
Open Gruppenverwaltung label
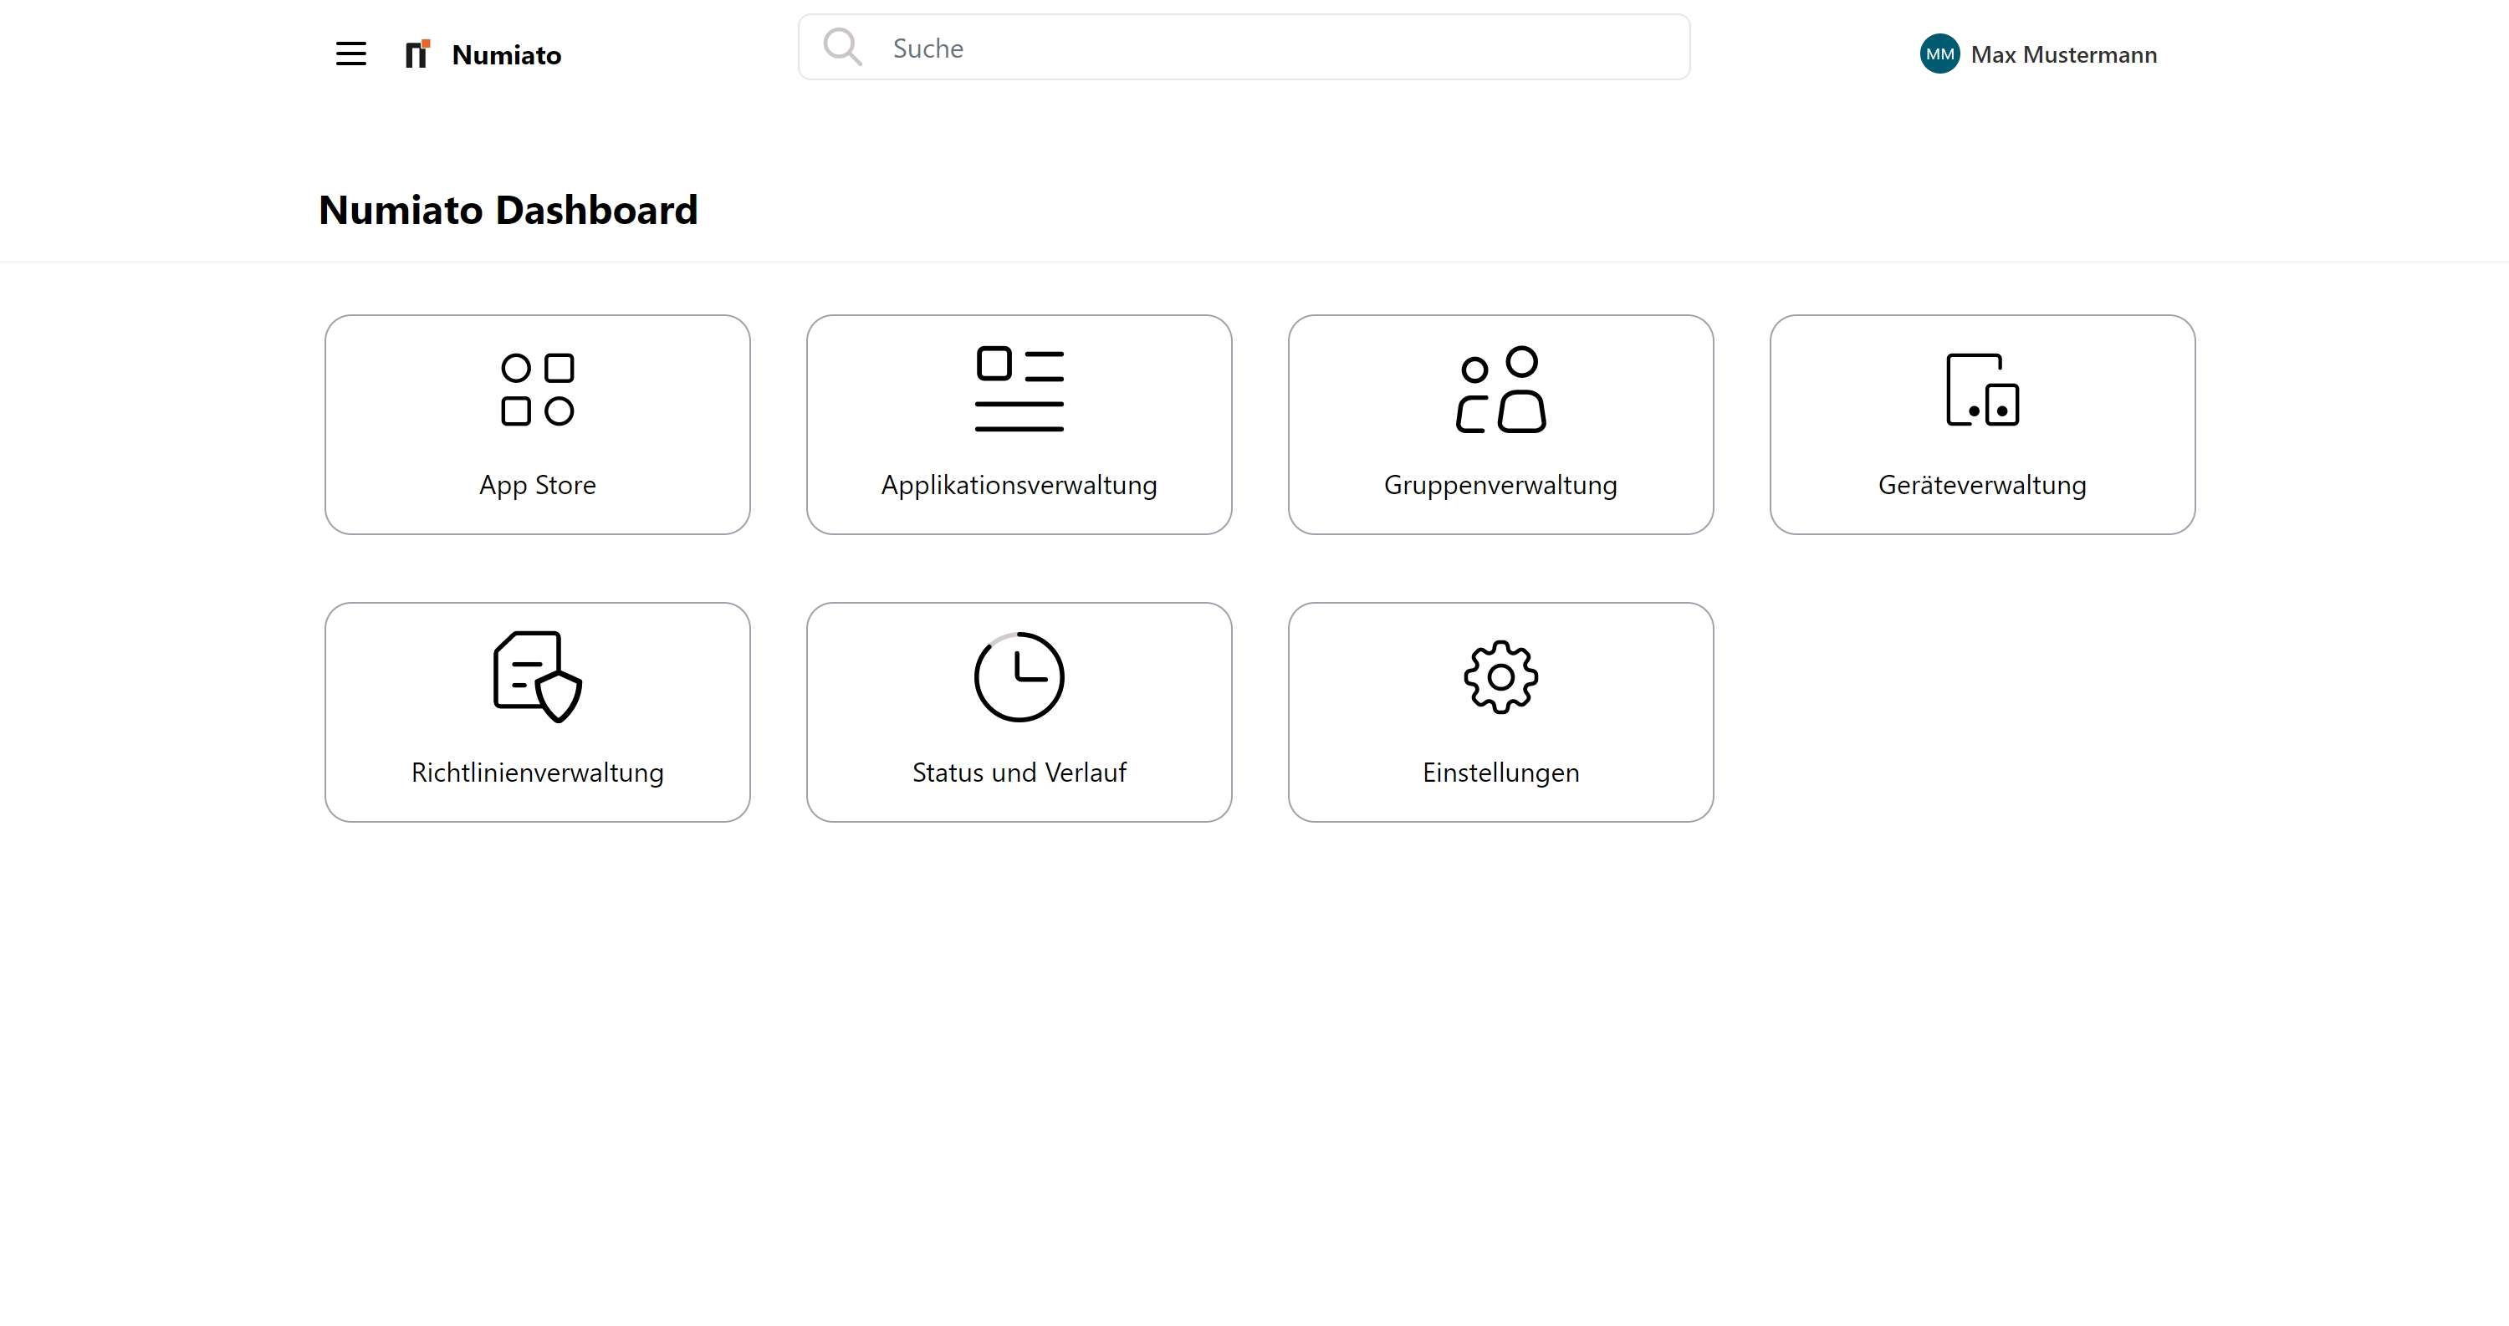pos(1501,485)
